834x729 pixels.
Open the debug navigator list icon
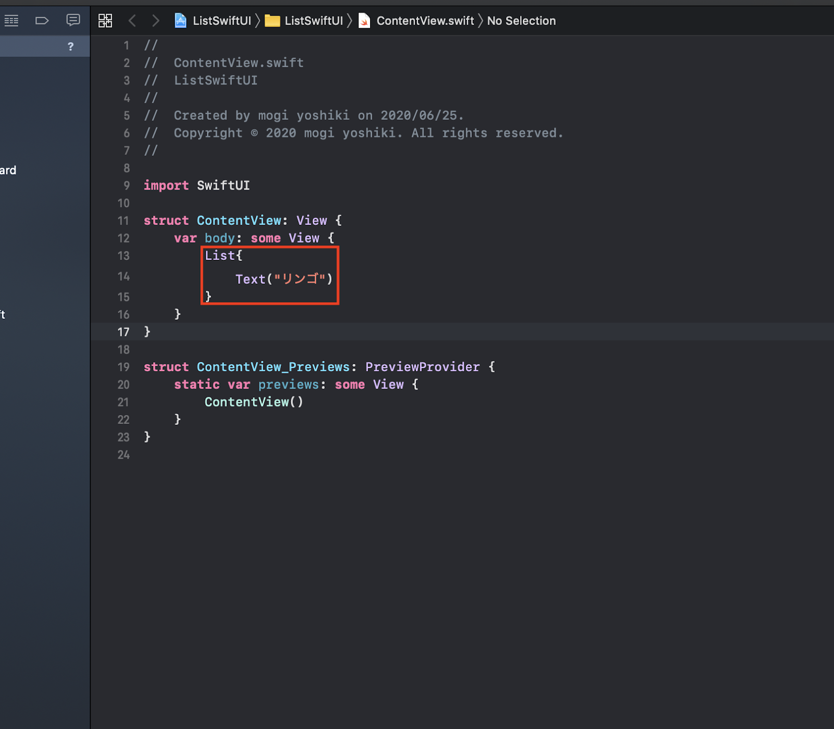tap(11, 21)
